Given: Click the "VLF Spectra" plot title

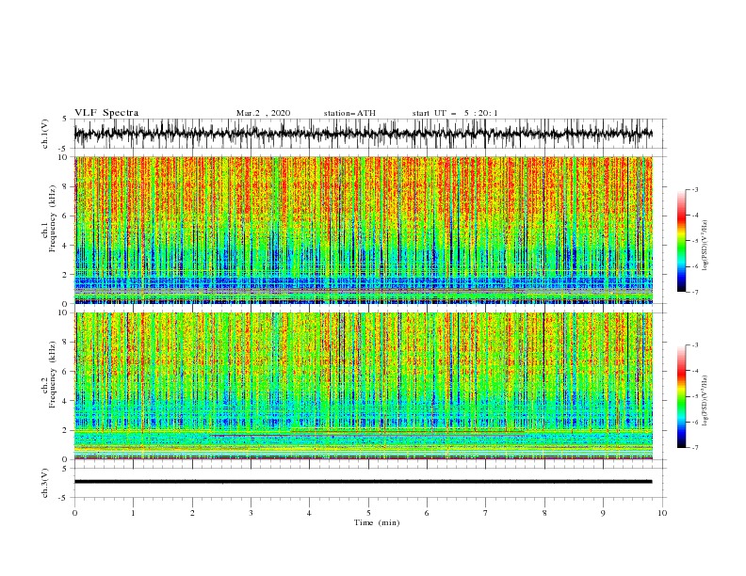Looking at the screenshot, I should (106, 113).
